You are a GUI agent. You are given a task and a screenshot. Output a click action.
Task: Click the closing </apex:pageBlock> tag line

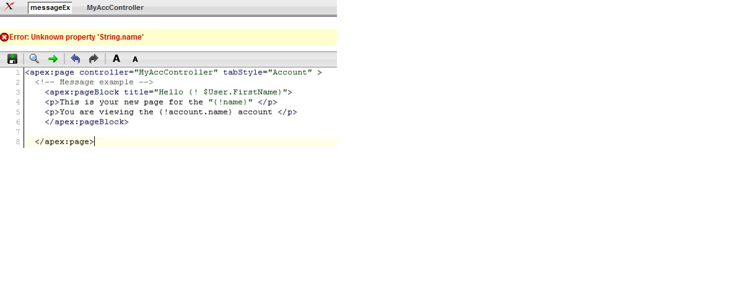[x=87, y=122]
